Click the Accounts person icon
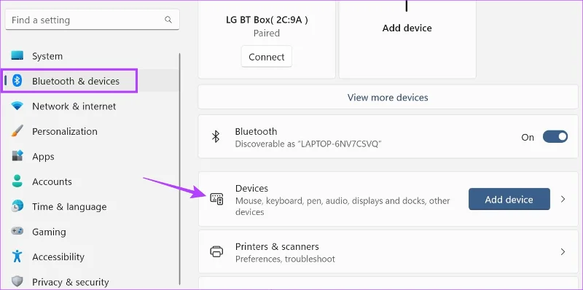The image size is (583, 290). [17, 181]
